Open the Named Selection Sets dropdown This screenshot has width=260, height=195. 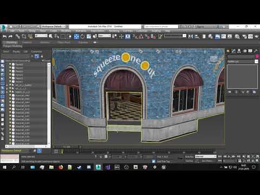tap(175, 36)
